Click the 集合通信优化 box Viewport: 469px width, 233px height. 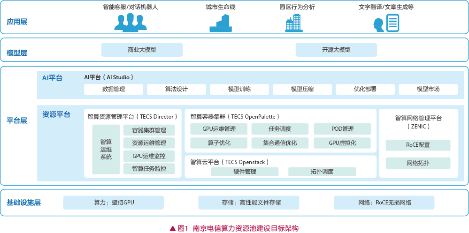pyautogui.click(x=280, y=143)
